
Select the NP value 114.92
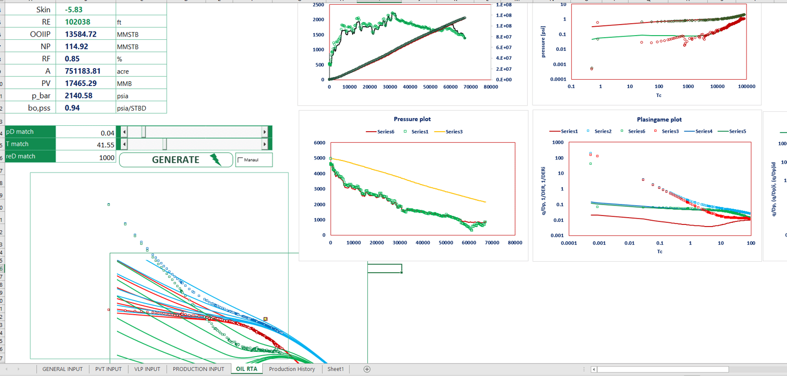[86, 47]
